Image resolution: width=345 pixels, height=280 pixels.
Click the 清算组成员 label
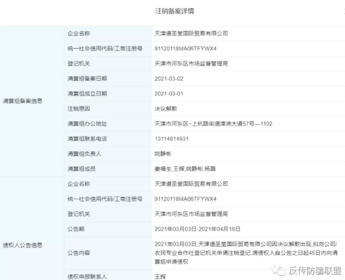pyautogui.click(x=81, y=169)
